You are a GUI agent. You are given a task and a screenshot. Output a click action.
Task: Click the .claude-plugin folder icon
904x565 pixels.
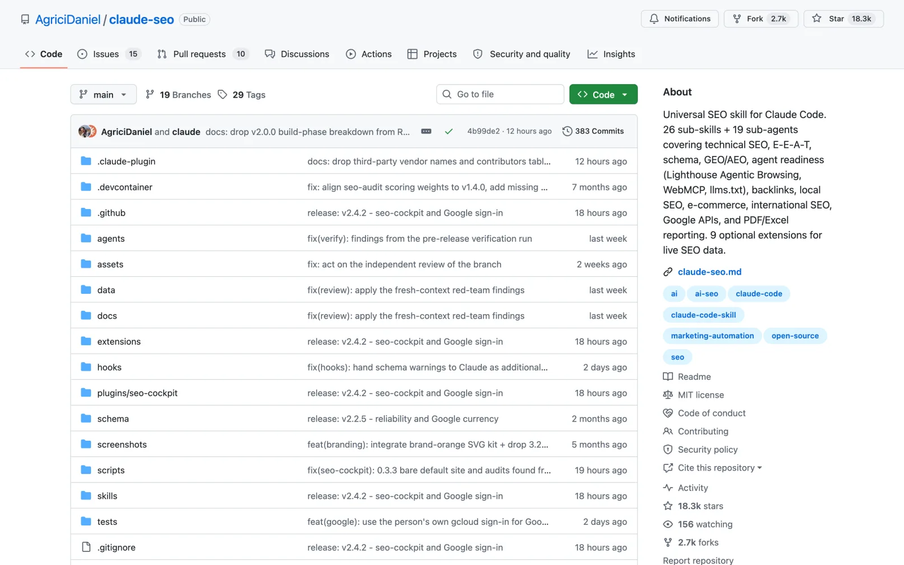(86, 161)
